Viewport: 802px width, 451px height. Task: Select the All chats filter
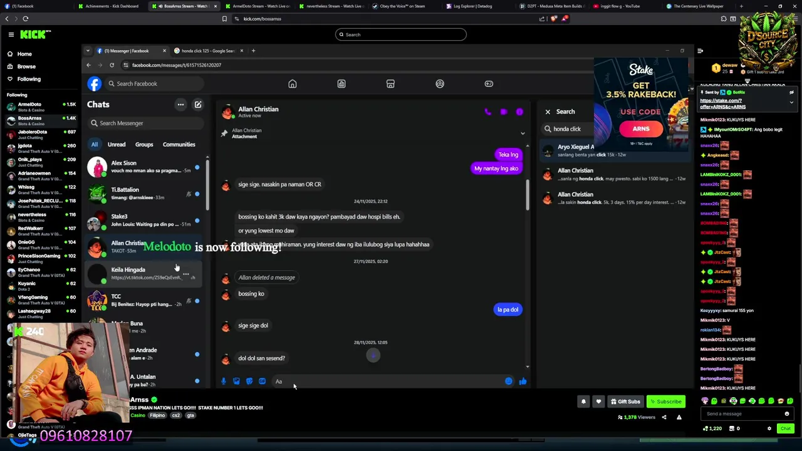click(95, 144)
